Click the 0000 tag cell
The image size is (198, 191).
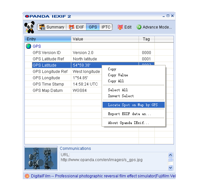[x=147, y=52]
